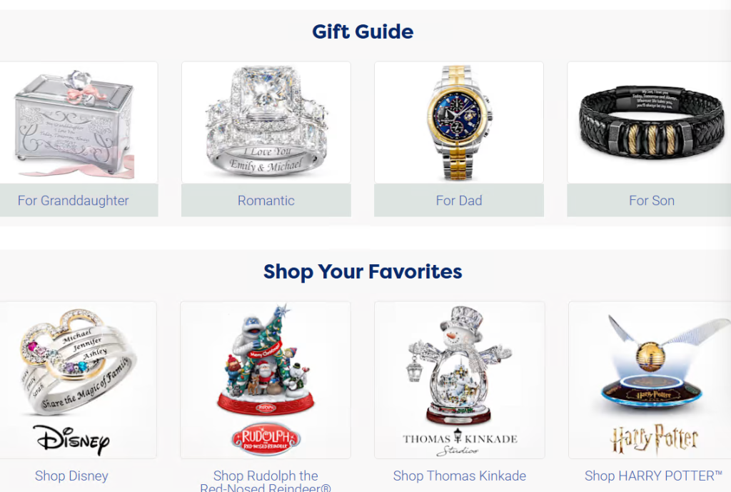Visit the Shop Thomas Kinkade link

pos(460,476)
